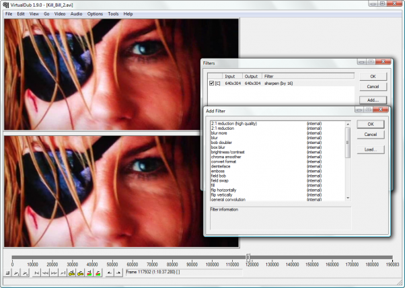Open the Help menu

coord(128,14)
